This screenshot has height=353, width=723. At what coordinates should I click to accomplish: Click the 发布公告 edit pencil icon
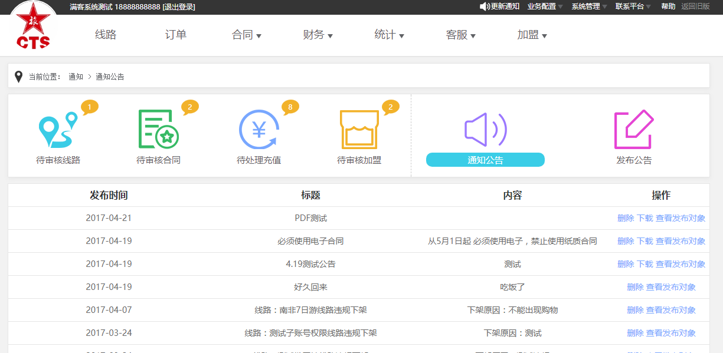[634, 130]
